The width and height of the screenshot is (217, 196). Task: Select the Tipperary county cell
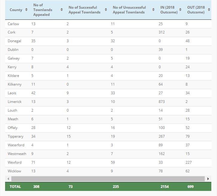[16, 136]
